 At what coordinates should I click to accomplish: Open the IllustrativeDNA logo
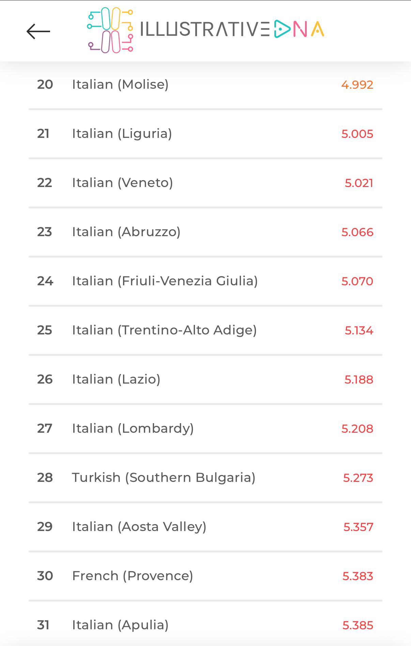(x=205, y=30)
